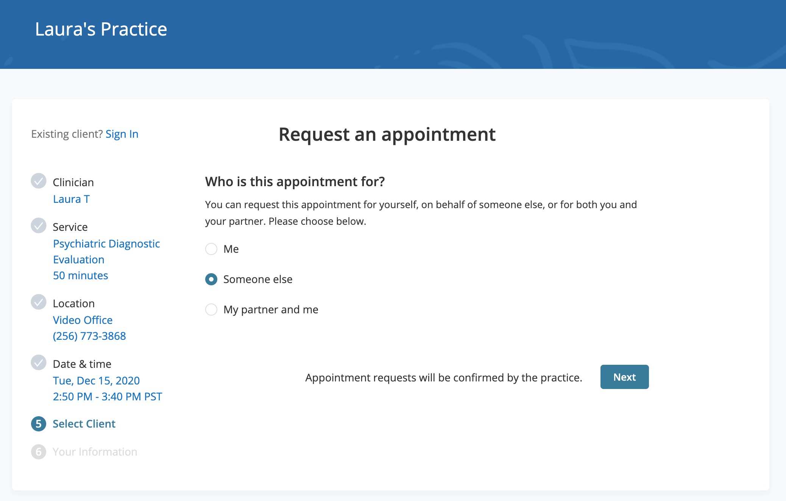This screenshot has width=786, height=501.
Task: Click the Next button
Action: (x=624, y=377)
